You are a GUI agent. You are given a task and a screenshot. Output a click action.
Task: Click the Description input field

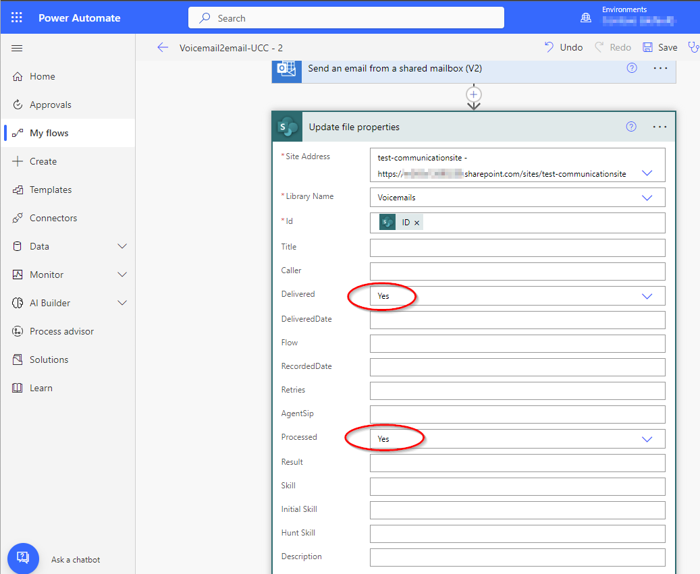point(518,558)
